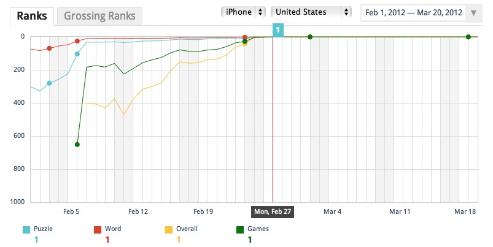The image size is (493, 247).
Task: Toggle the Word series in legend
Action: click(x=113, y=229)
